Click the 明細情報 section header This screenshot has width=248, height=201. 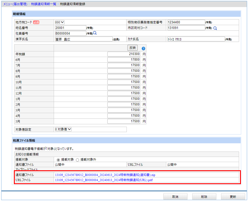tap(127, 14)
